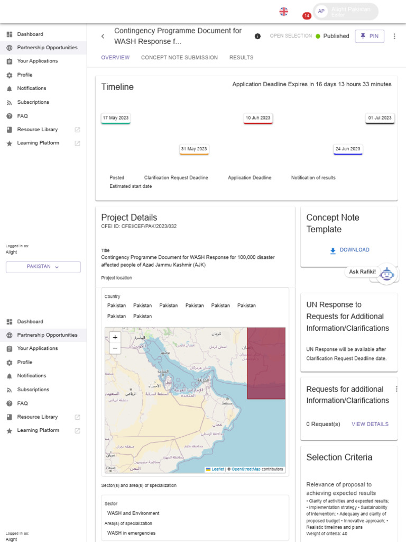The height and width of the screenshot is (542, 406).
Task: Click the UK flag language icon
Action: pos(284,11)
